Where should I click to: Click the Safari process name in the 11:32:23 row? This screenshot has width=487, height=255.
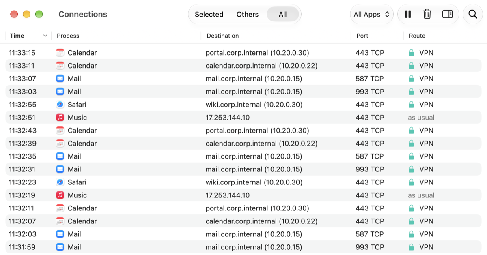pos(77,182)
